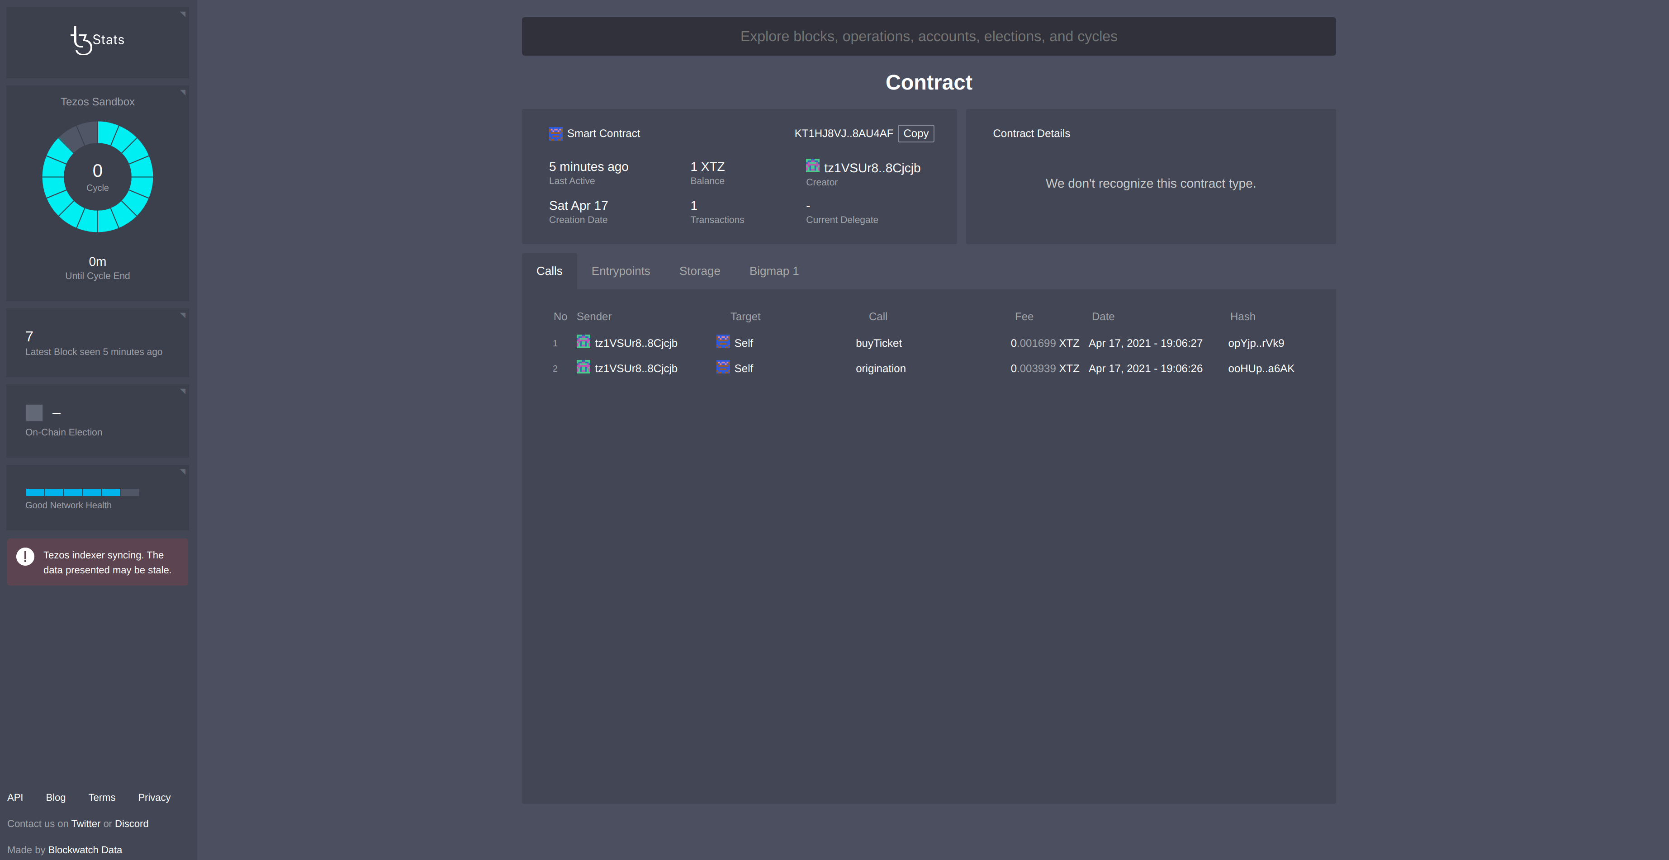Collapse the Tezos Sandbox panel via its corner arrow
1669x860 pixels.
[183, 93]
